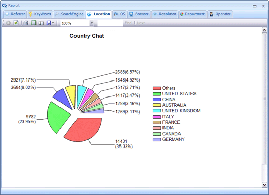This screenshot has width=269, height=195.
Task: Click the GERMANY lavender legend swatch
Action: point(157,139)
